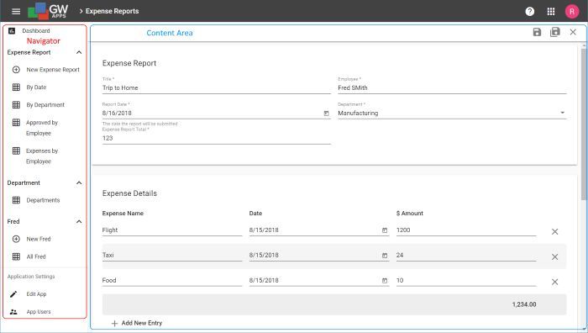Click the Title field Trip to Home
The height and width of the screenshot is (333, 588).
[217, 87]
